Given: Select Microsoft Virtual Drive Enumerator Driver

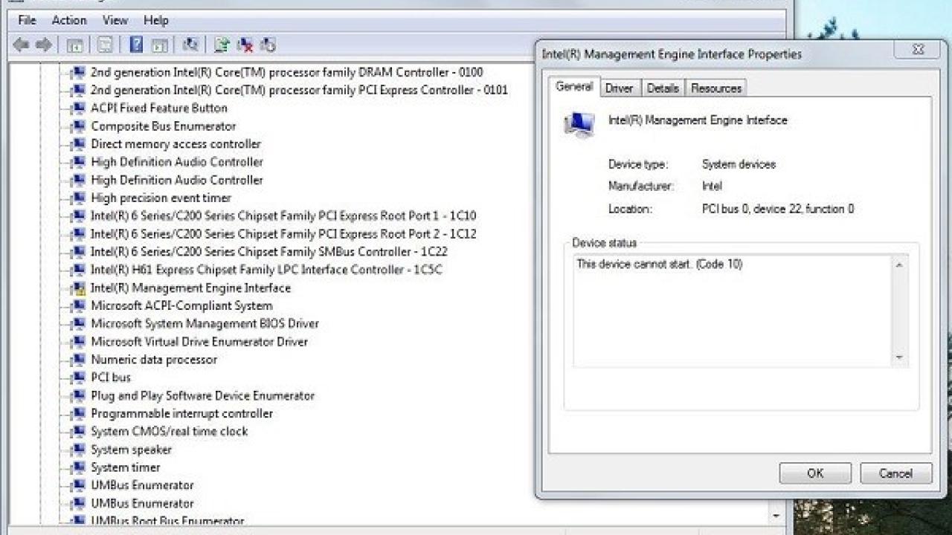Looking at the screenshot, I should pos(199,342).
